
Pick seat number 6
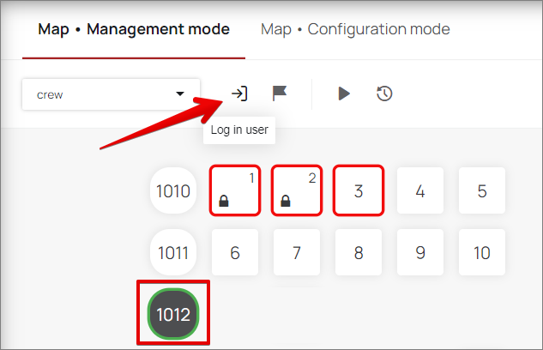235,253
